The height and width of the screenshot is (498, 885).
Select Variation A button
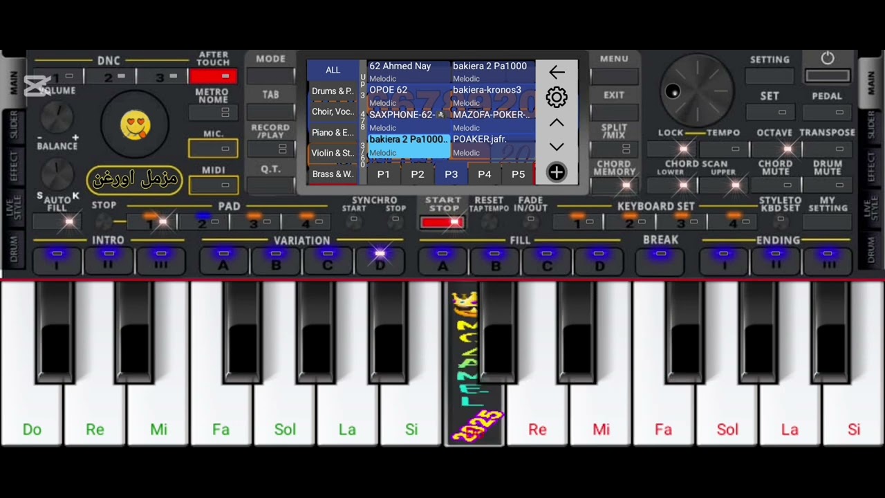[x=224, y=260]
